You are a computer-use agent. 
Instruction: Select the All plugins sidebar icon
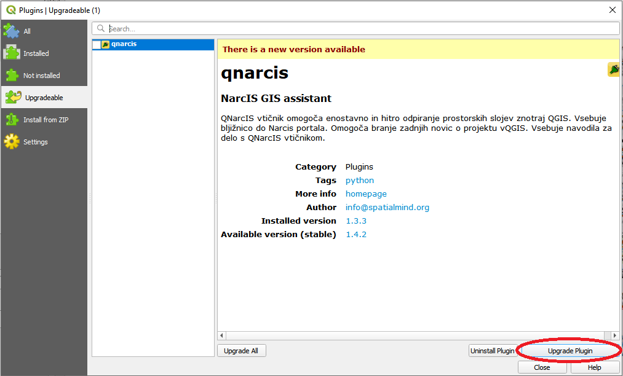(x=11, y=30)
